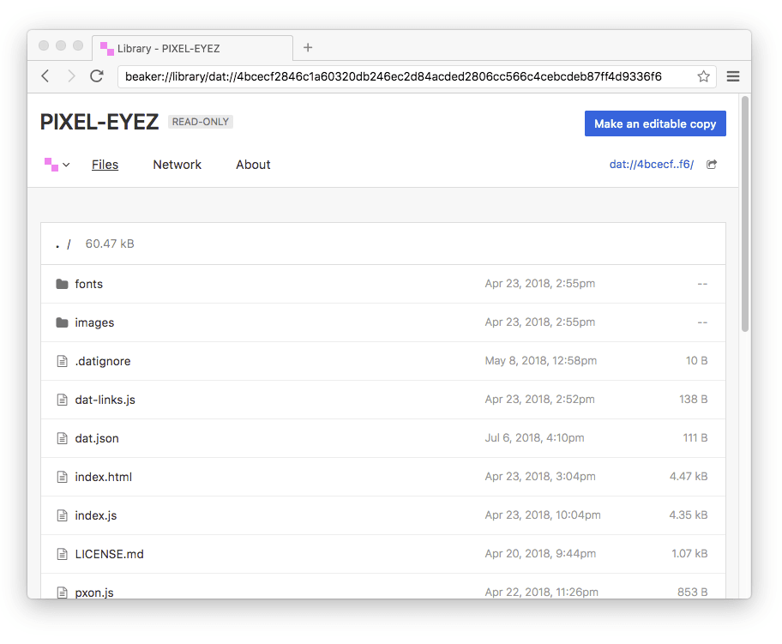Click the dat.json file icon
Image resolution: width=782 pixels, height=644 pixels.
point(62,438)
